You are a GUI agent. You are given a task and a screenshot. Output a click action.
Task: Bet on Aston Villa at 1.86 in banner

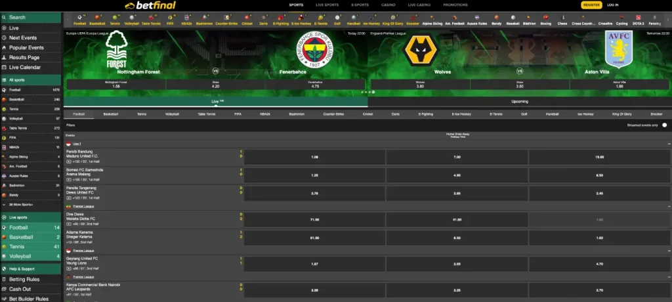(619, 84)
